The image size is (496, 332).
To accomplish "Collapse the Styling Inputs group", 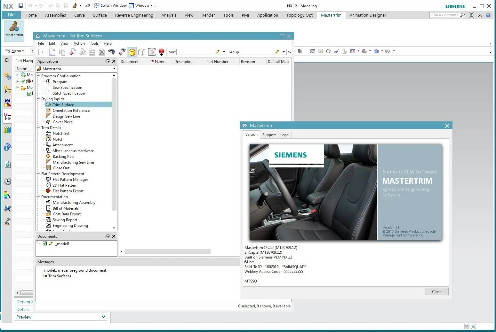I will pos(38,99).
